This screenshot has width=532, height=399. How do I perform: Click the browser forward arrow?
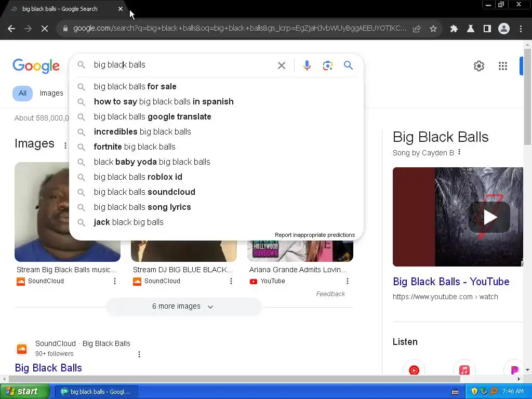(28, 29)
